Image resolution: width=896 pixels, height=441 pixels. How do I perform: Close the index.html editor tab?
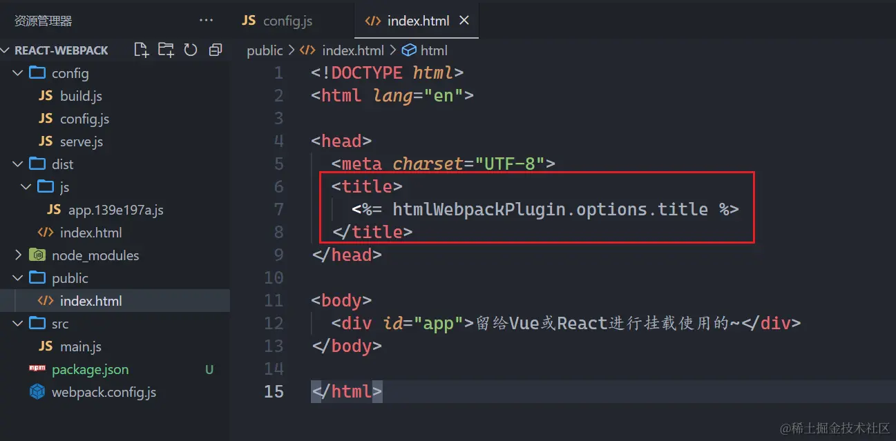[x=464, y=21]
